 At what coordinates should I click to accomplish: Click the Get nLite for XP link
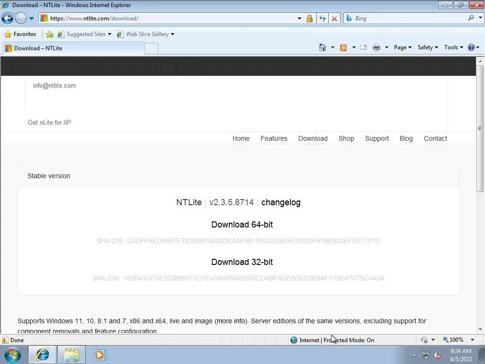coord(49,123)
